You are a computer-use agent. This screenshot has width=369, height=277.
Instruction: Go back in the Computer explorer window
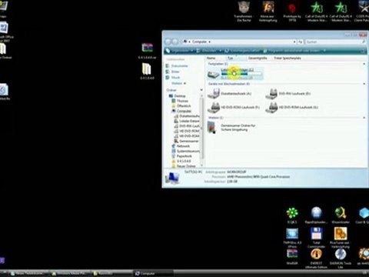(x=168, y=42)
